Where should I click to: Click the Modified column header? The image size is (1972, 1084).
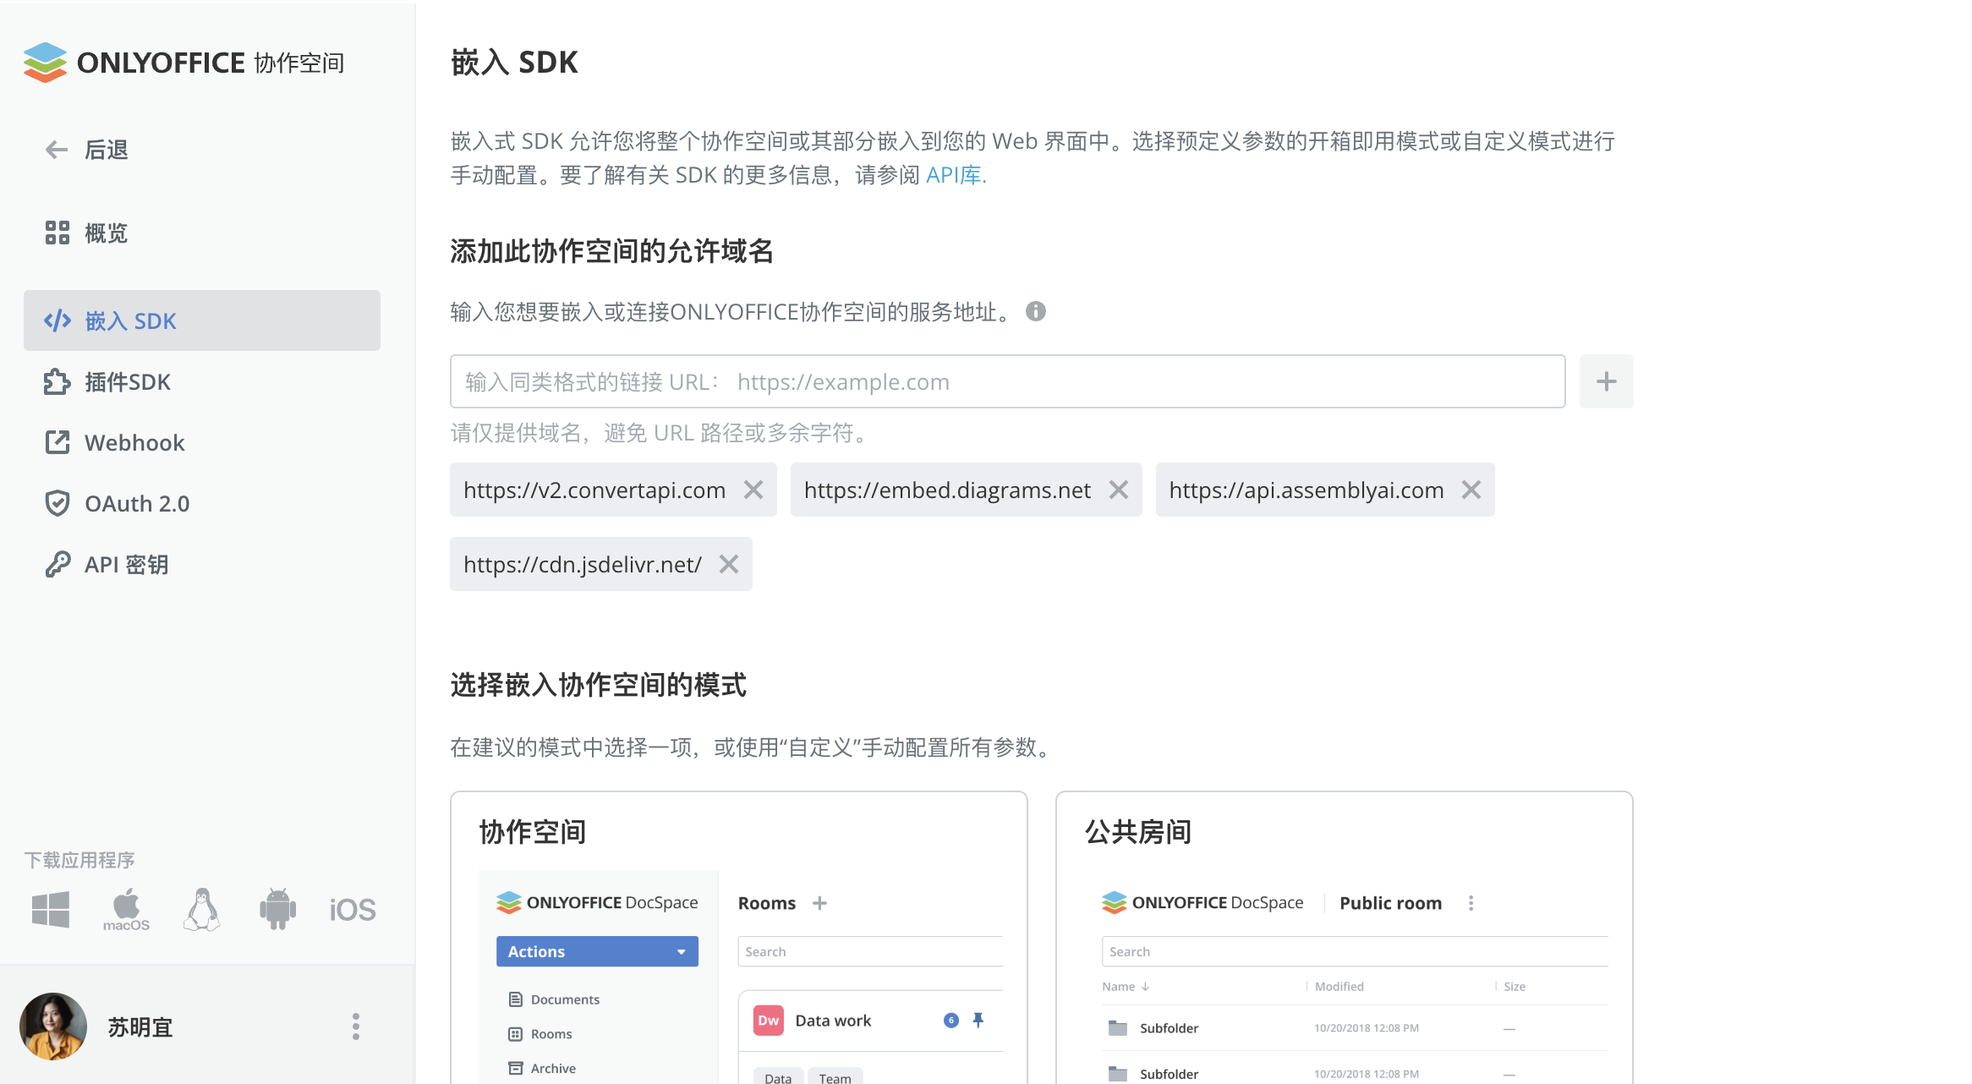[x=1339, y=986]
